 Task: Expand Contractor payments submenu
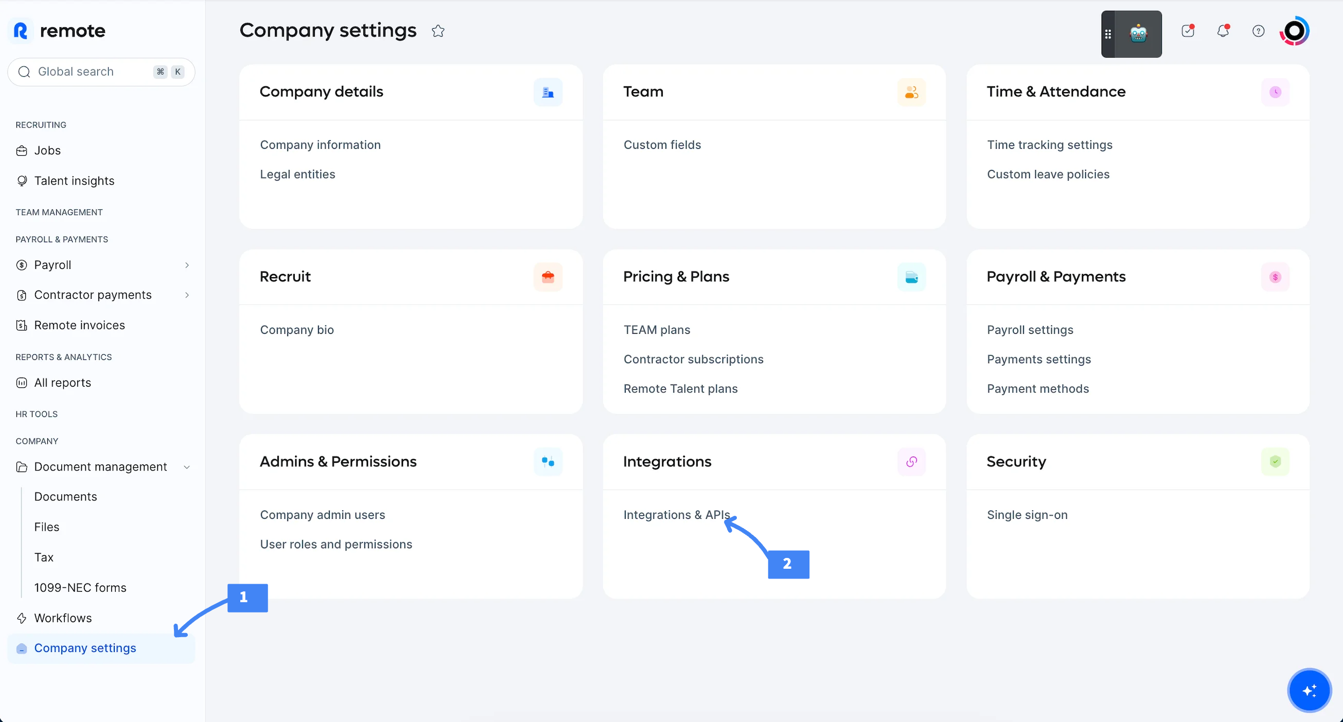(187, 295)
